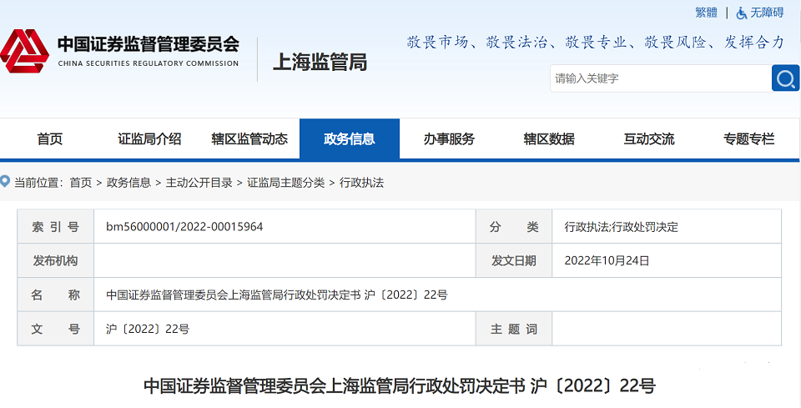
Task: Click 政务信息 in the breadcrumb
Action: 128,183
